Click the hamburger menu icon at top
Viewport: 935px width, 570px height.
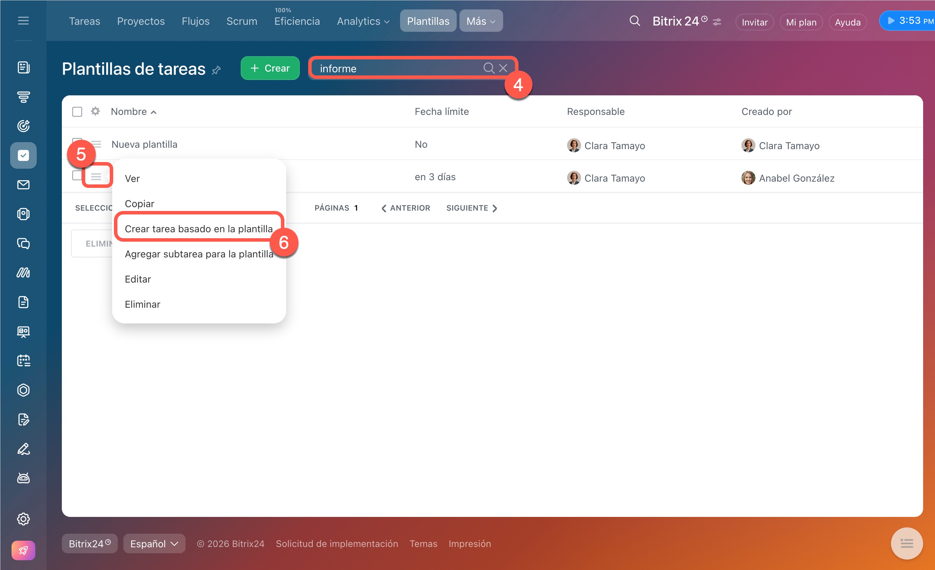tap(23, 21)
